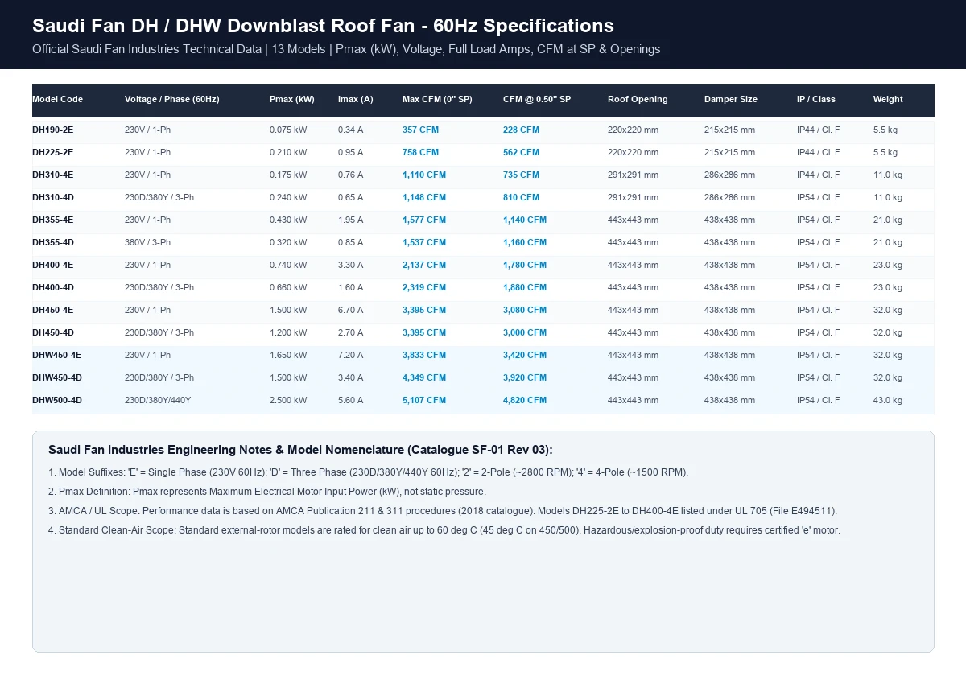This screenshot has height=684, width=966.
Task: Click the Voltage / Phase (60Hz) column header
Action: pyautogui.click(x=171, y=99)
